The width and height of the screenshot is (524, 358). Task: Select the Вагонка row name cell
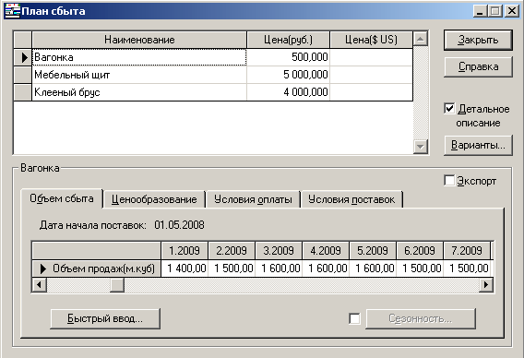click(139, 57)
